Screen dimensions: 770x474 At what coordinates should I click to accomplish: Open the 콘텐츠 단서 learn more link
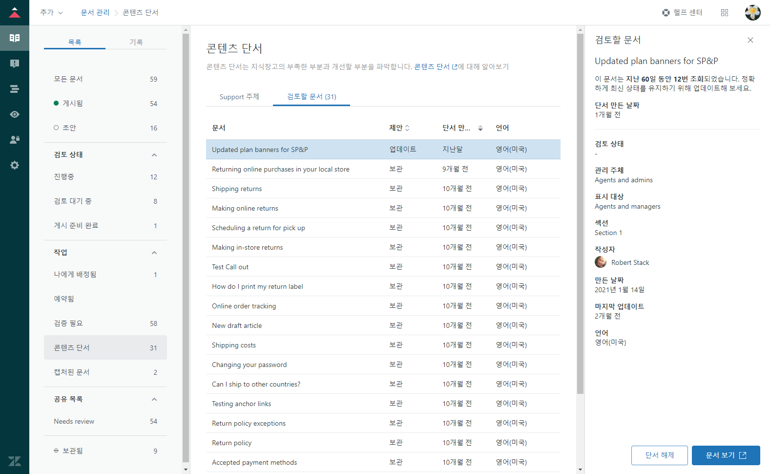pyautogui.click(x=436, y=67)
